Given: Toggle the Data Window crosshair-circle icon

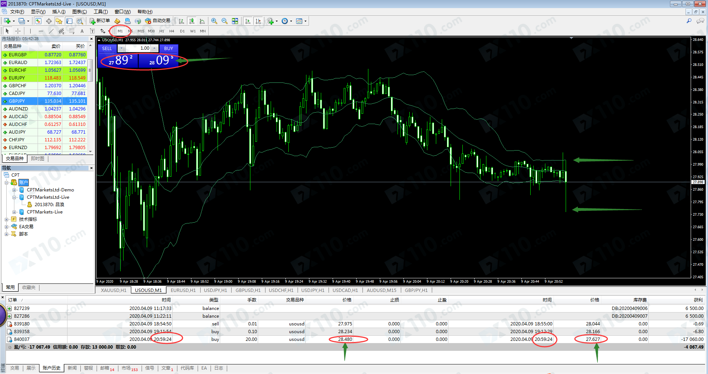Looking at the screenshot, I should click(49, 21).
